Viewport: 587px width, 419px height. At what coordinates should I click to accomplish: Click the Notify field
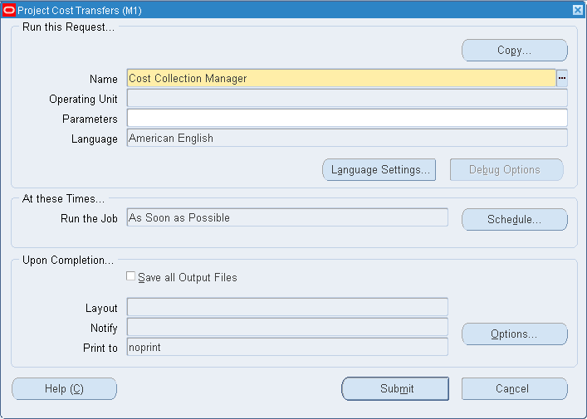tap(286, 328)
